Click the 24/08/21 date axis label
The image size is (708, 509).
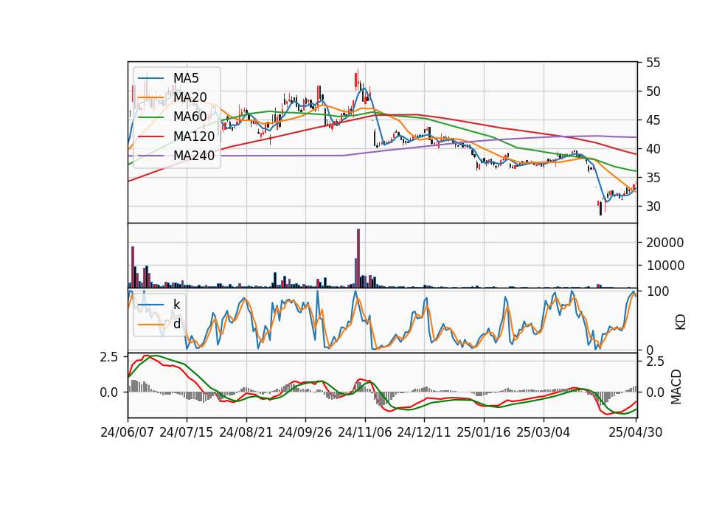[x=246, y=432]
